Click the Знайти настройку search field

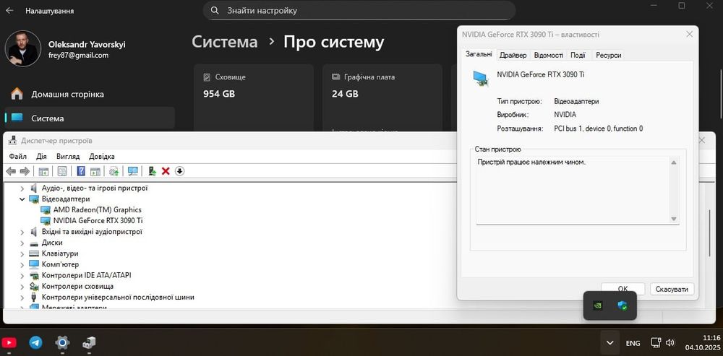click(359, 10)
